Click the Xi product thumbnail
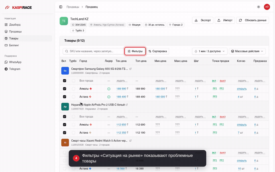Screen dimensions: 275x172 click(65, 142)
